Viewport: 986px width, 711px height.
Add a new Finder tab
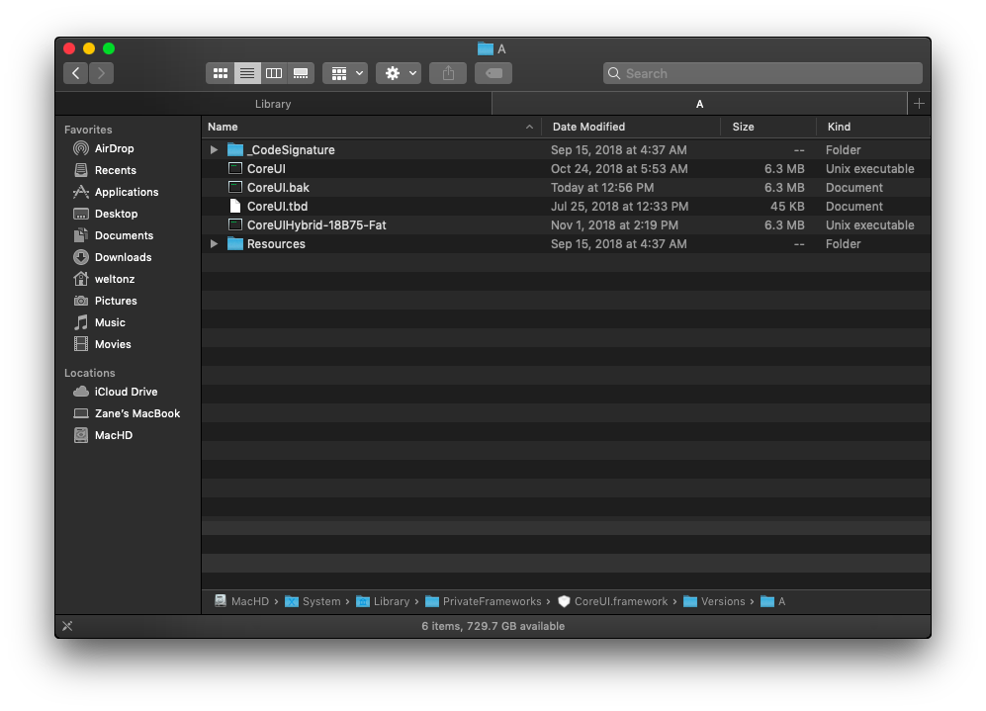click(919, 104)
